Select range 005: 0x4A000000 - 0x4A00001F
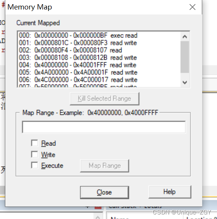Image resolution: width=217 pixels, height=219 pixels. tap(99, 72)
